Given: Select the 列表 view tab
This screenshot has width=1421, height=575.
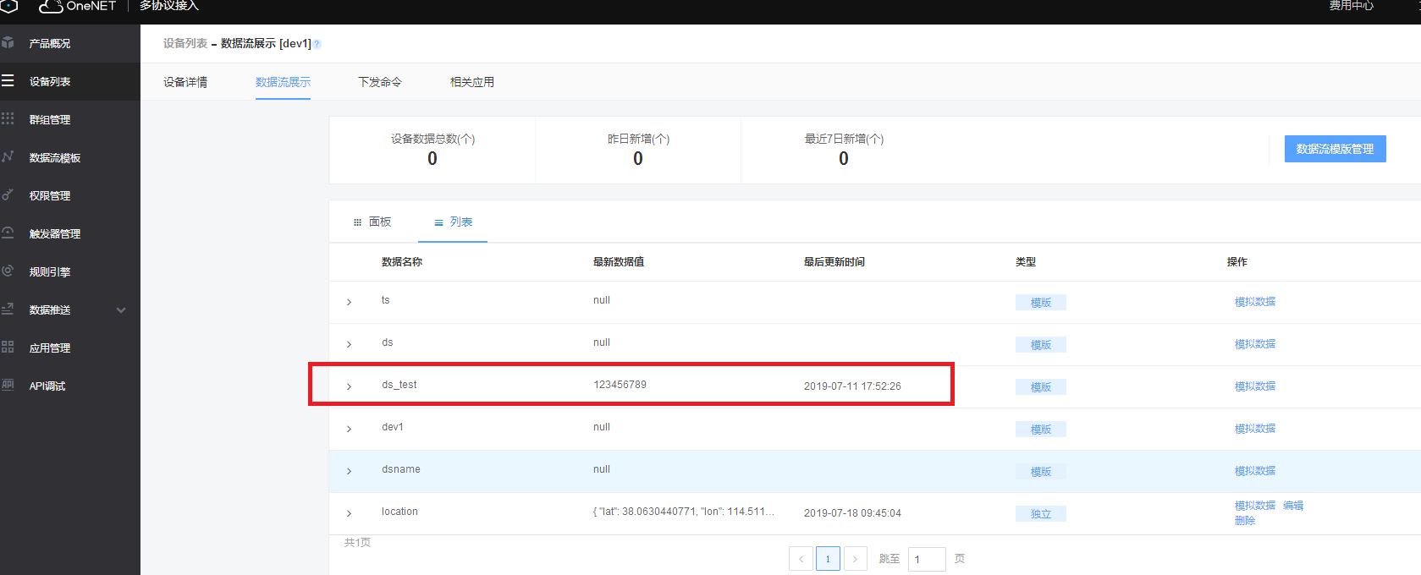Looking at the screenshot, I should pyautogui.click(x=453, y=222).
